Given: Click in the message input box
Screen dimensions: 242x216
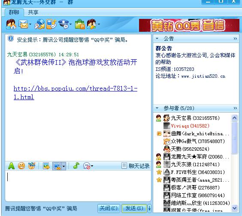Looking at the screenshot, I should (x=78, y=186).
